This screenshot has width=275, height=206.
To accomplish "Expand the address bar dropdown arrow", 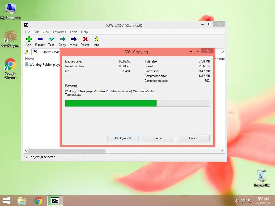I will pyautogui.click(x=223, y=52).
